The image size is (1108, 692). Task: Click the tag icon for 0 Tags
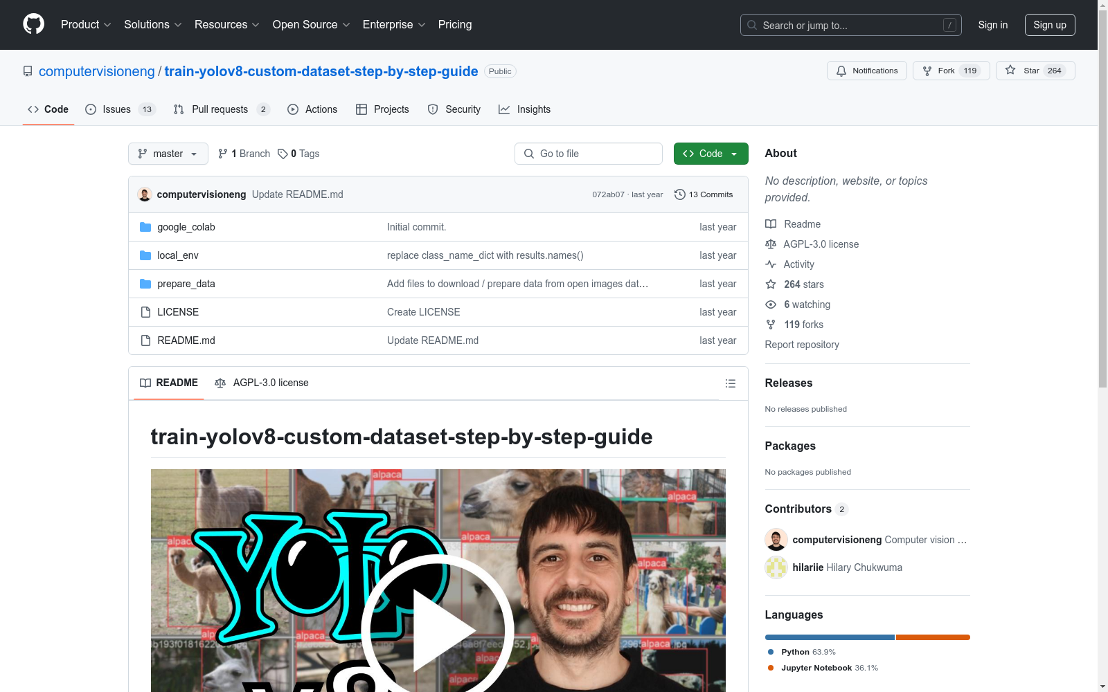pos(283,154)
